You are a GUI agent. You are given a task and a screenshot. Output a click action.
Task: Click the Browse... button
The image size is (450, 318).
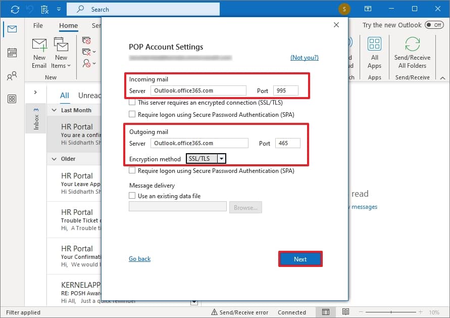tap(245, 207)
